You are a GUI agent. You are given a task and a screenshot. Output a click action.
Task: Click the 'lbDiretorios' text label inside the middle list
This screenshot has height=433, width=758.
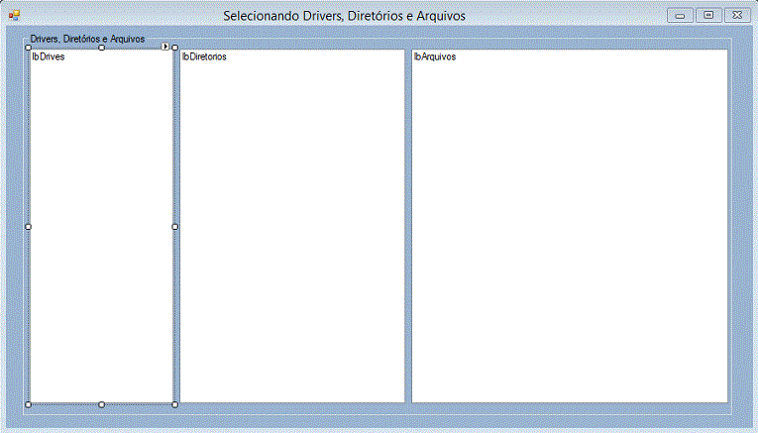(204, 57)
